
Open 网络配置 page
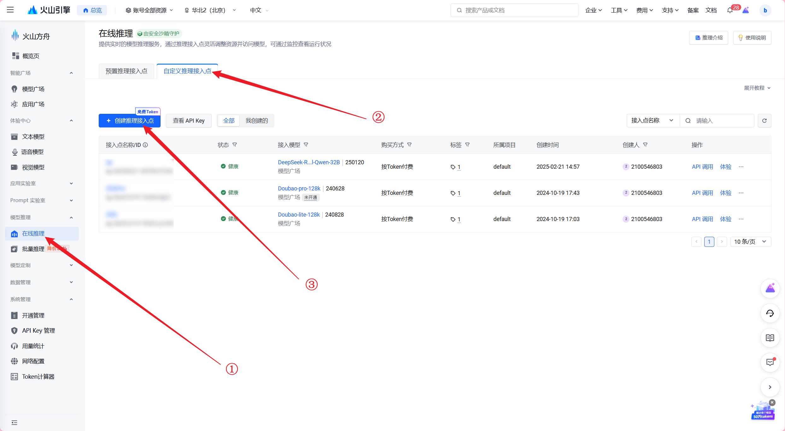coord(33,361)
